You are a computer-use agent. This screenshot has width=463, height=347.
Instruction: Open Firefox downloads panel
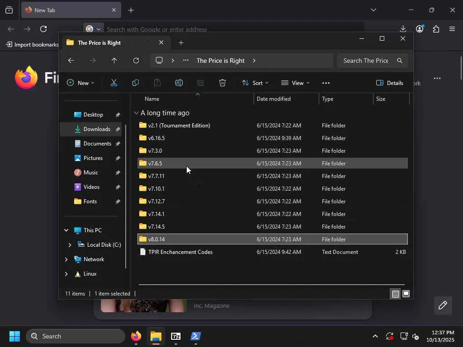click(403, 28)
